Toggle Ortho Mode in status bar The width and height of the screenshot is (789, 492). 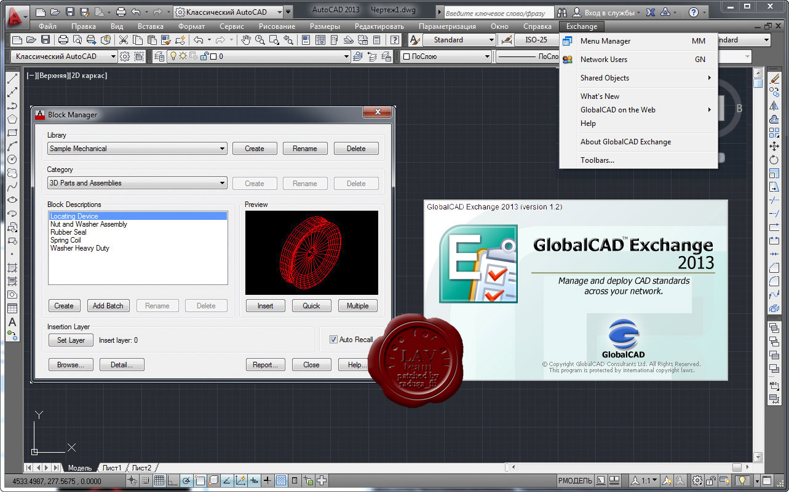coord(173,481)
